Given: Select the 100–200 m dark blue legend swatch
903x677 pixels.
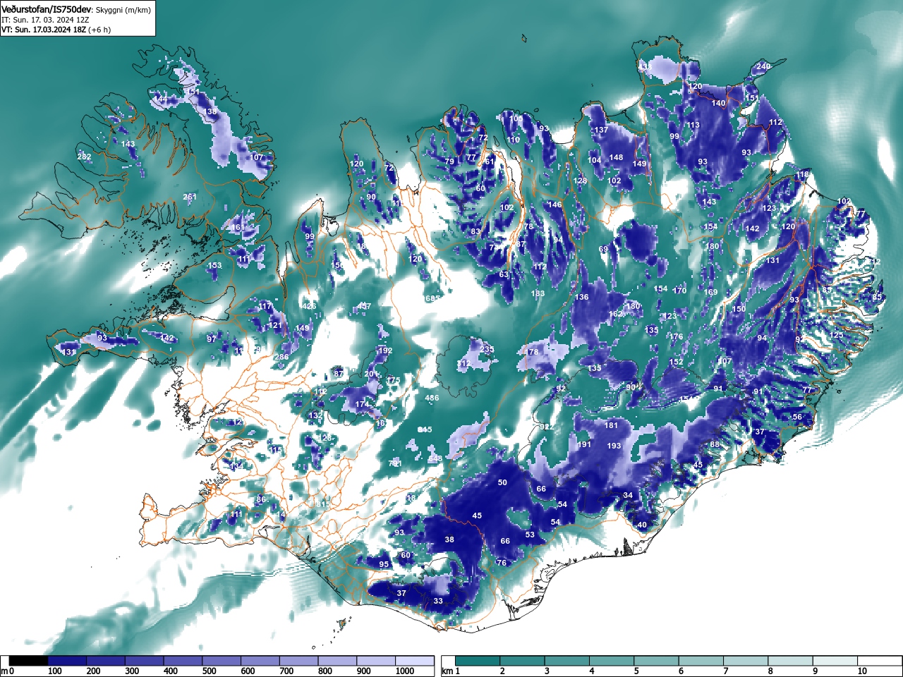Looking at the screenshot, I should tap(67, 661).
